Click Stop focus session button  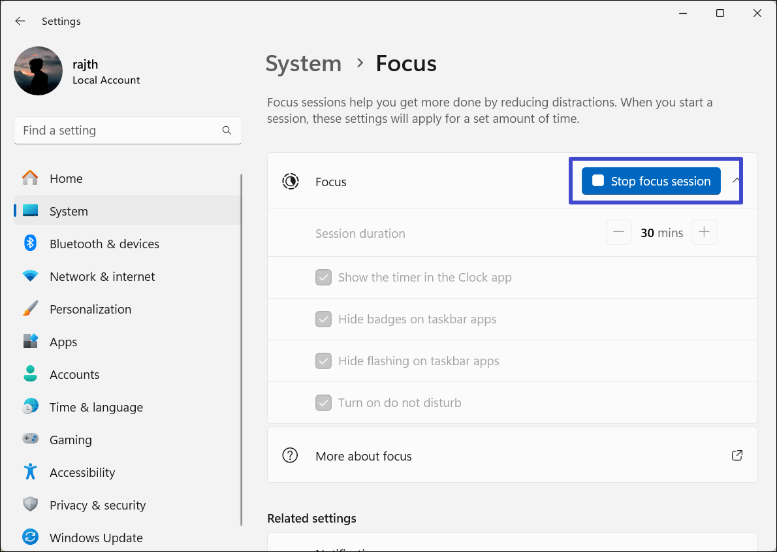coord(651,181)
